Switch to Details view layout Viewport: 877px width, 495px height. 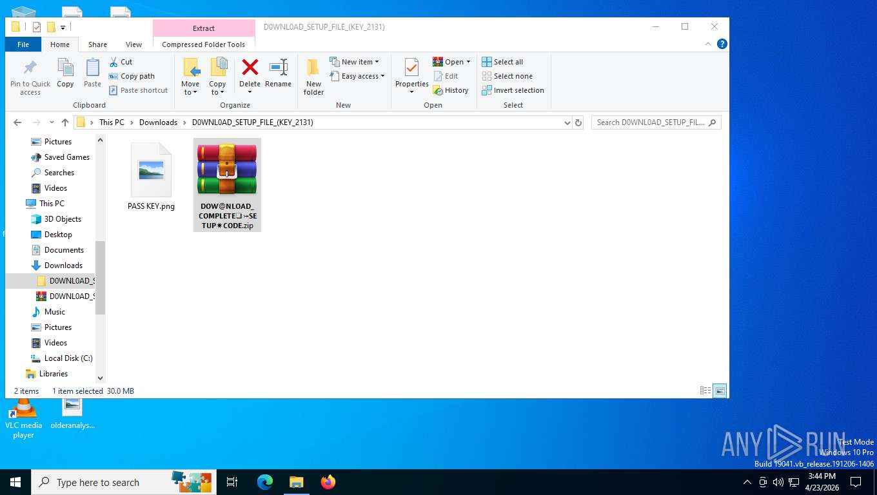point(705,391)
